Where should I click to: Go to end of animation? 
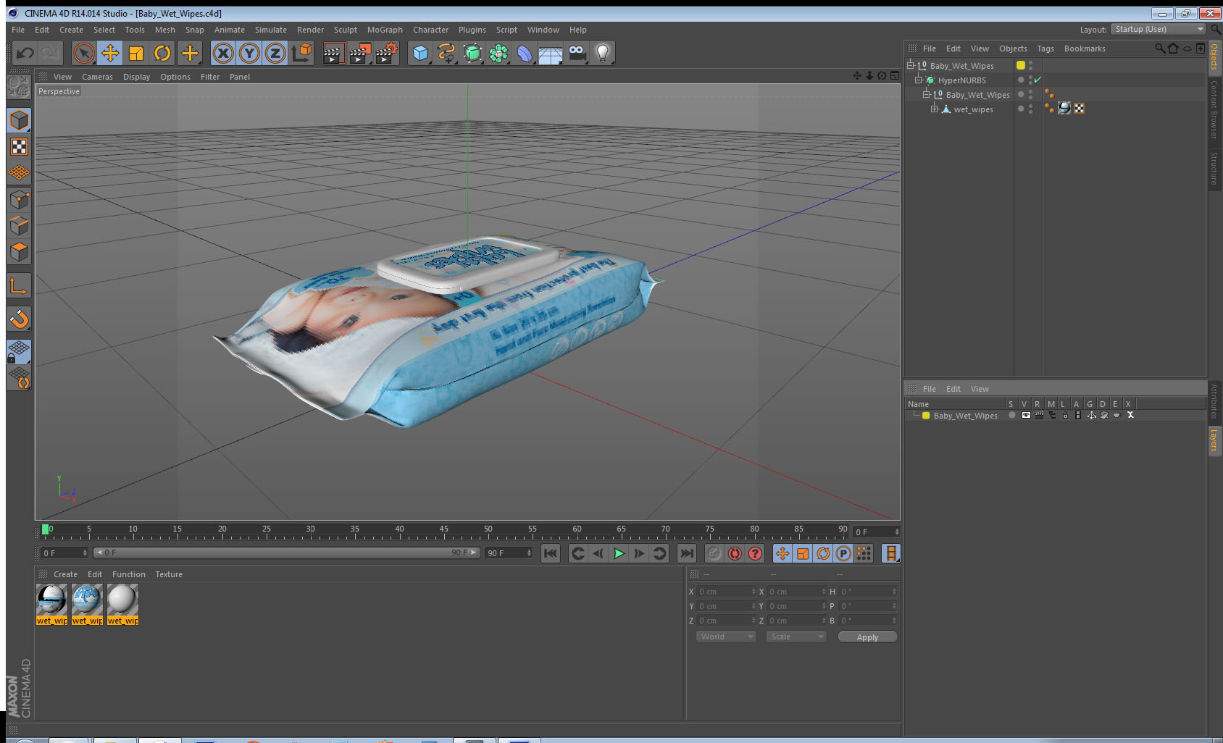[686, 553]
